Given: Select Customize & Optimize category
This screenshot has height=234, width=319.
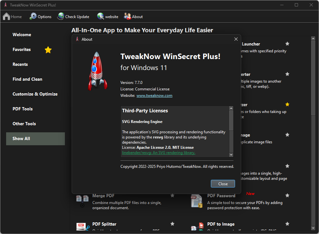Looking at the screenshot, I should click(35, 94).
